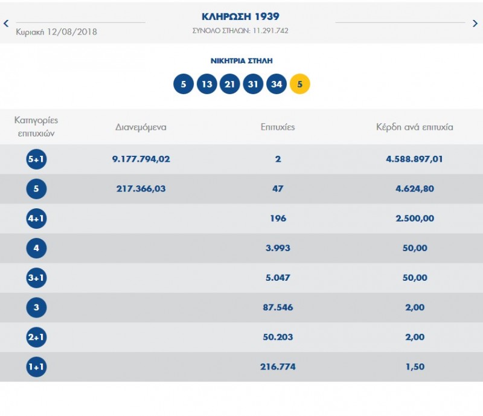Click winning number ball 34
483x416 pixels.
coord(277,84)
